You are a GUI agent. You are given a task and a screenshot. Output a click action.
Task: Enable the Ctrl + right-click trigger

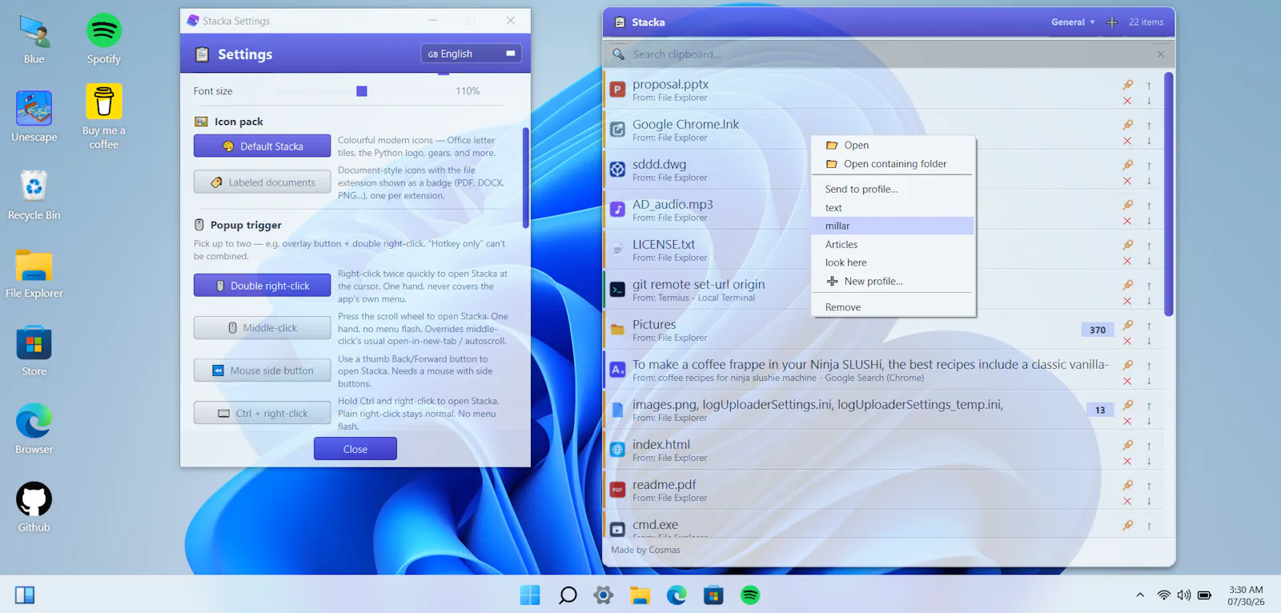262,413
